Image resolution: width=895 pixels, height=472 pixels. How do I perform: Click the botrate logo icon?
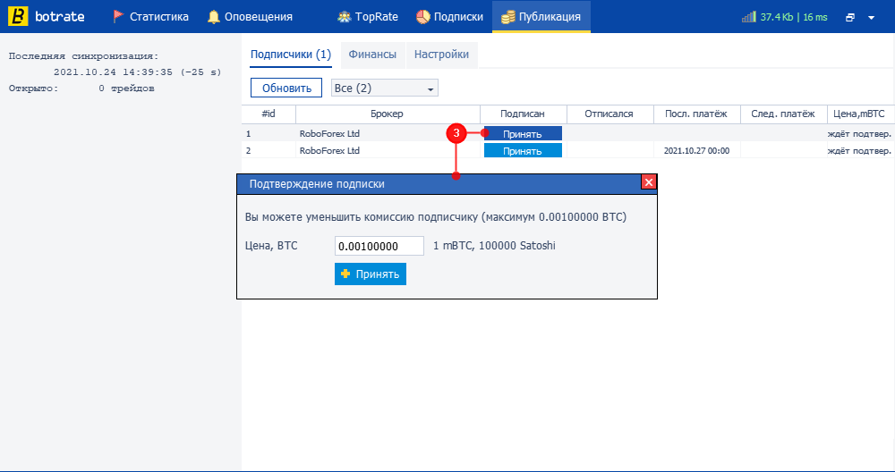click(18, 16)
